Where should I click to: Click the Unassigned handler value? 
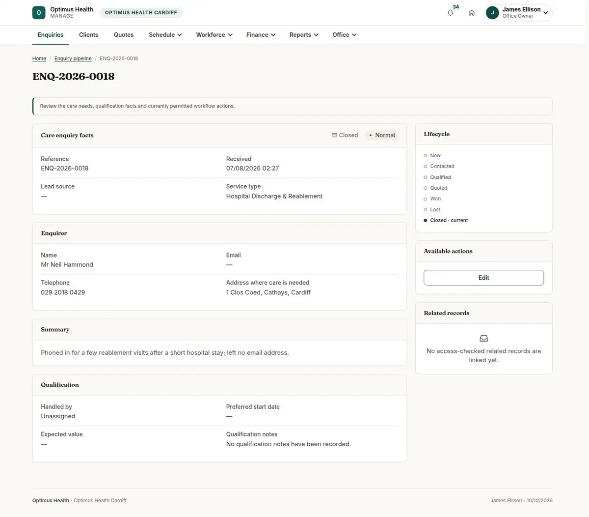click(x=58, y=416)
